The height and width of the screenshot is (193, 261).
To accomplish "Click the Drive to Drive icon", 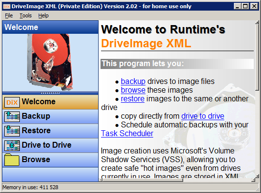I will 12,146.
